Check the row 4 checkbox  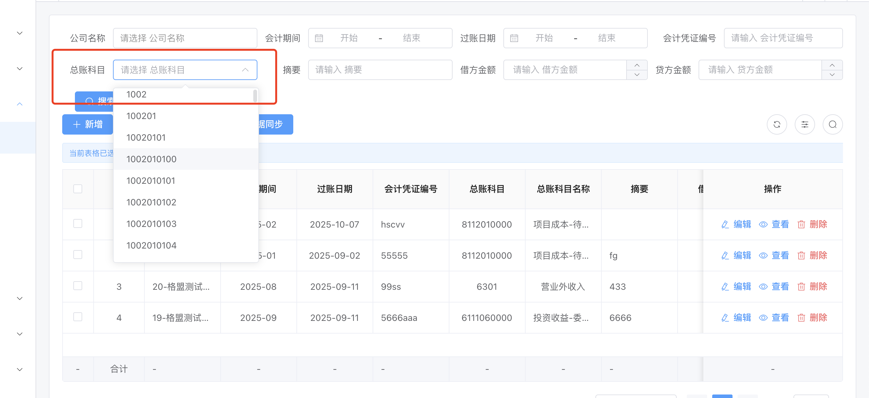pyautogui.click(x=77, y=317)
